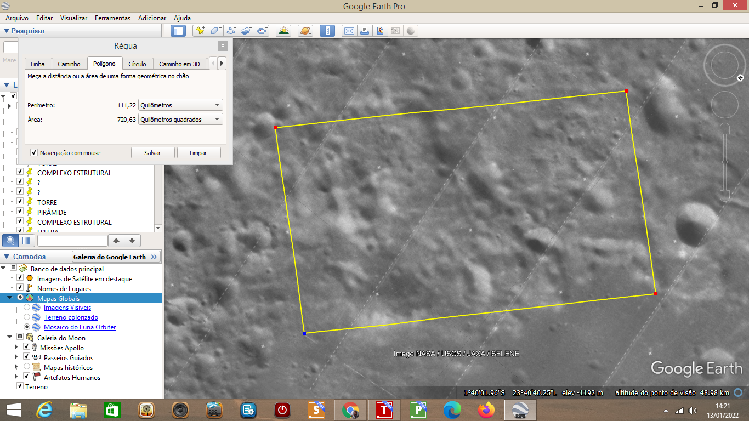
Task: Click the zoom slider track
Action: 725,162
